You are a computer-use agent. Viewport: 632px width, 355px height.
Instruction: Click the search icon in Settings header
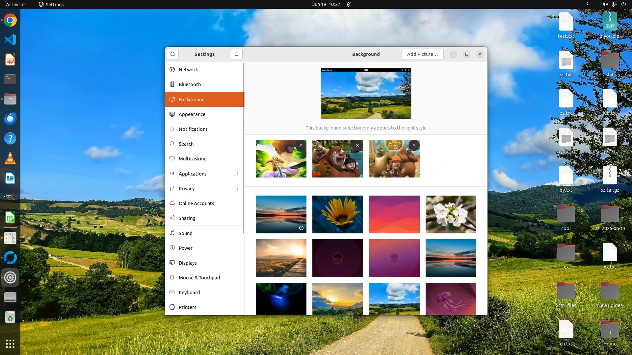click(x=173, y=54)
